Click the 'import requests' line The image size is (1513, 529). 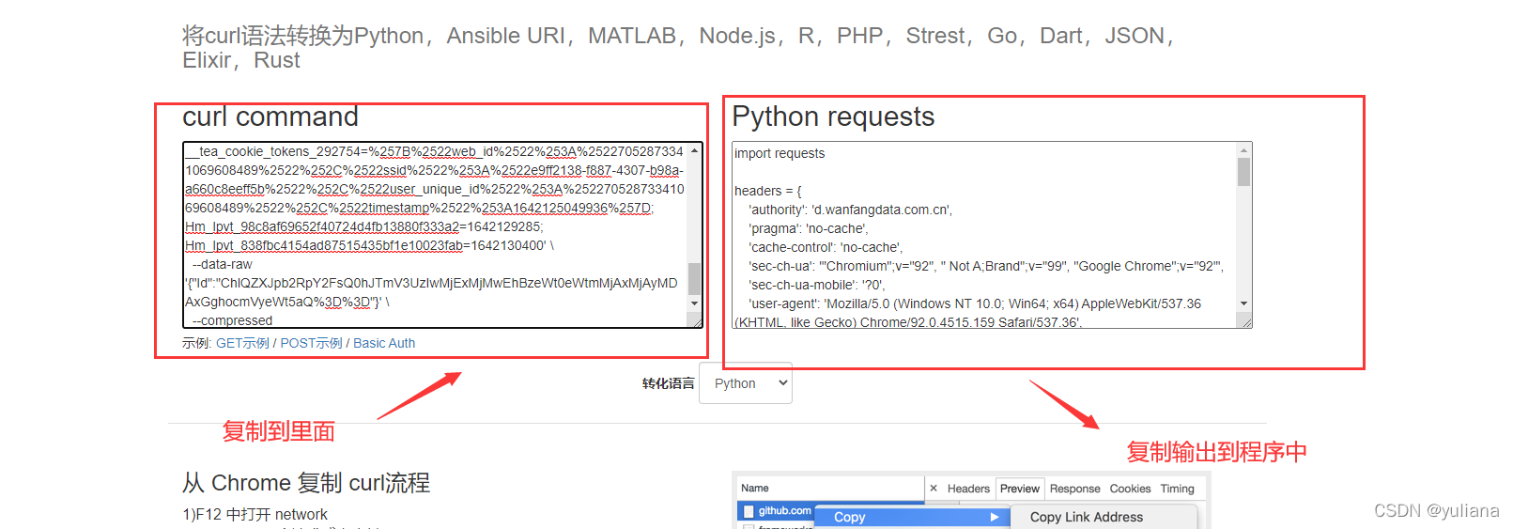click(780, 153)
